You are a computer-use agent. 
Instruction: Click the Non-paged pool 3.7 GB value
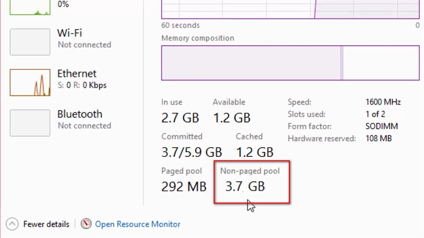tap(245, 187)
